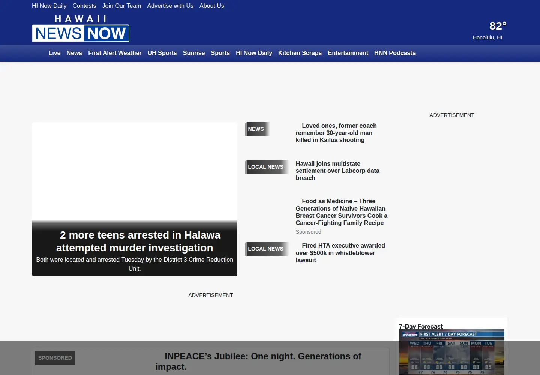Open the Food as Medicine sponsored story

(x=342, y=212)
